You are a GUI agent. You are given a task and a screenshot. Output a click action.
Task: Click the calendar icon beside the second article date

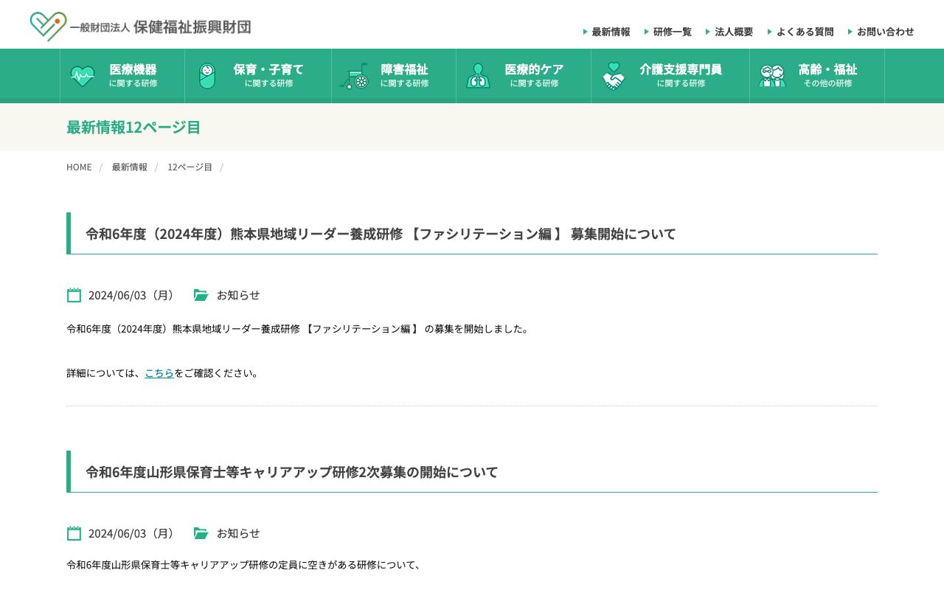coord(74,533)
